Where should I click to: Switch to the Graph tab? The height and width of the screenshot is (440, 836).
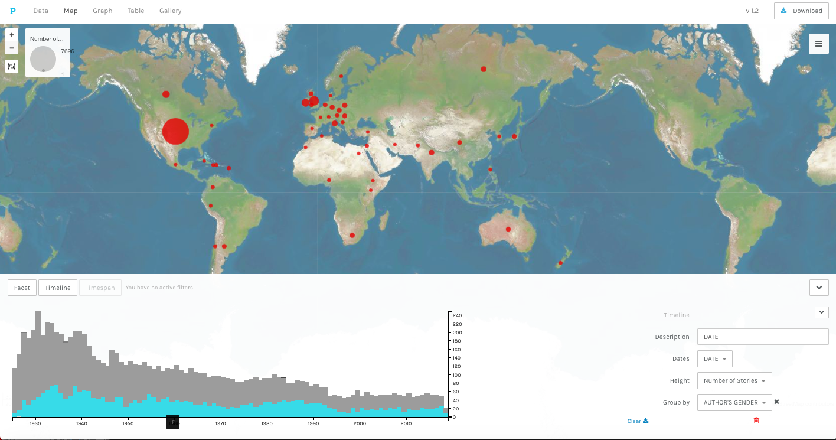(x=103, y=11)
